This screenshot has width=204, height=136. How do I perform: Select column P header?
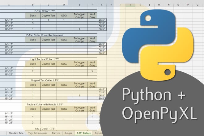pyautogui.click(x=188, y=5)
